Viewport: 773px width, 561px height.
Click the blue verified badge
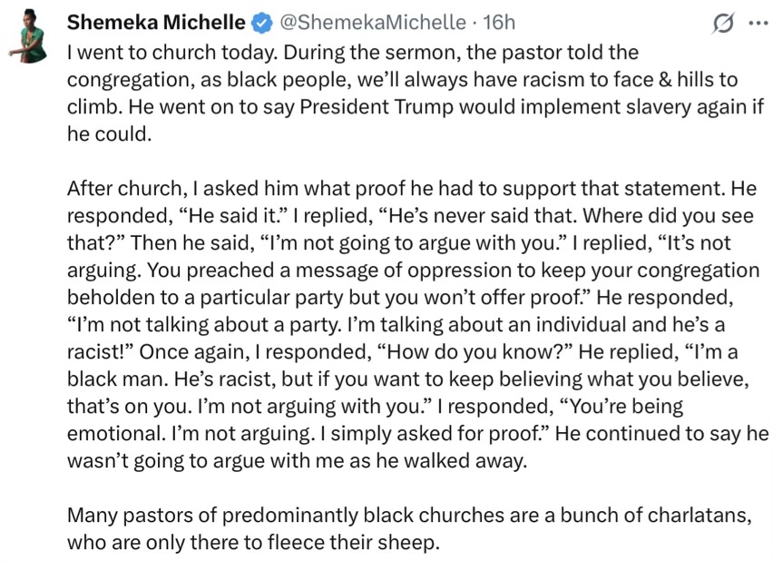coord(262,24)
